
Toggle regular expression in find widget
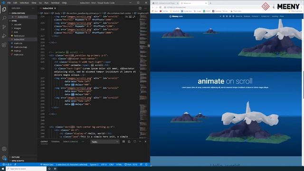pos(134,17)
